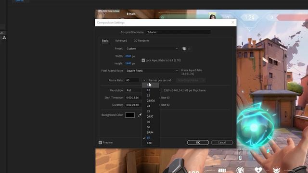Open the Resolution dropdown showing Full
This screenshot has height=173, width=308.
click(134, 90)
